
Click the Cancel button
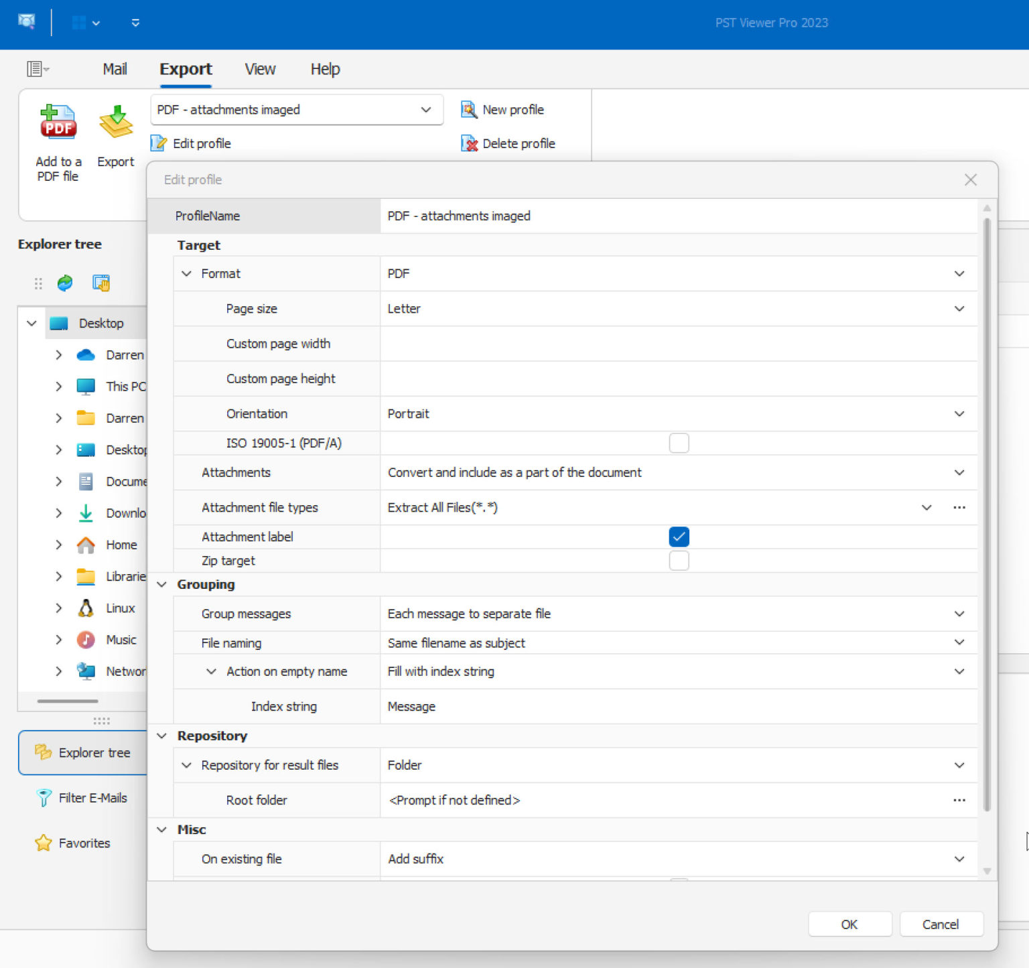[941, 924]
